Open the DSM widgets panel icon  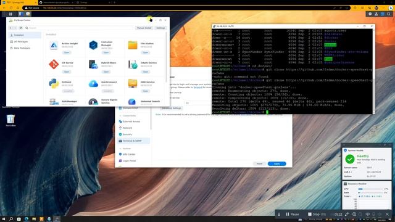pyautogui.click(x=383, y=14)
